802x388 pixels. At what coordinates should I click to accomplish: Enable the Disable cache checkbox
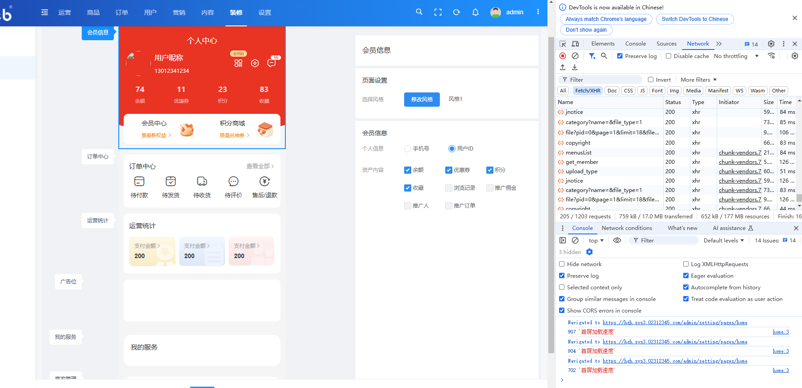coord(668,56)
